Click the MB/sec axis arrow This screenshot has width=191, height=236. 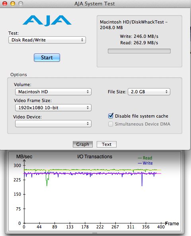(x=24, y=161)
